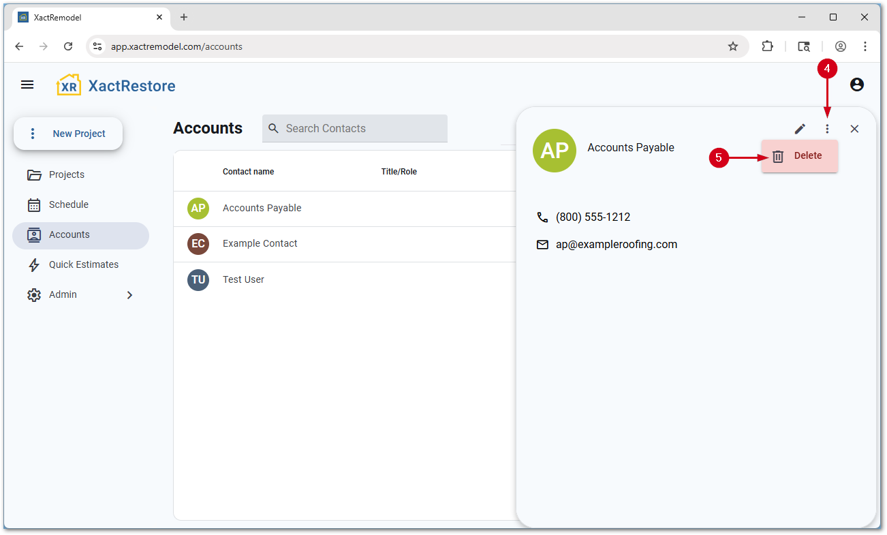Click the Quick Estimates lightning bolt icon

(34, 265)
